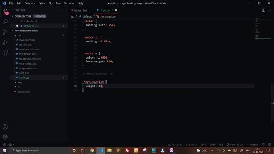This screenshot has height=154, width=274.
Task: Click UTF-8 encoding in status bar
Action: (203, 145)
